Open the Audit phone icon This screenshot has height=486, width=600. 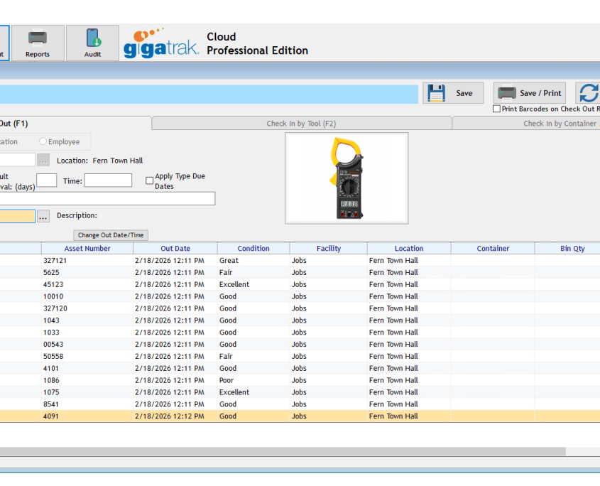click(x=93, y=38)
